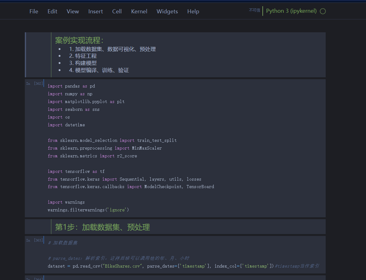Click the comment # 加载数据集

pyautogui.click(x=63, y=243)
